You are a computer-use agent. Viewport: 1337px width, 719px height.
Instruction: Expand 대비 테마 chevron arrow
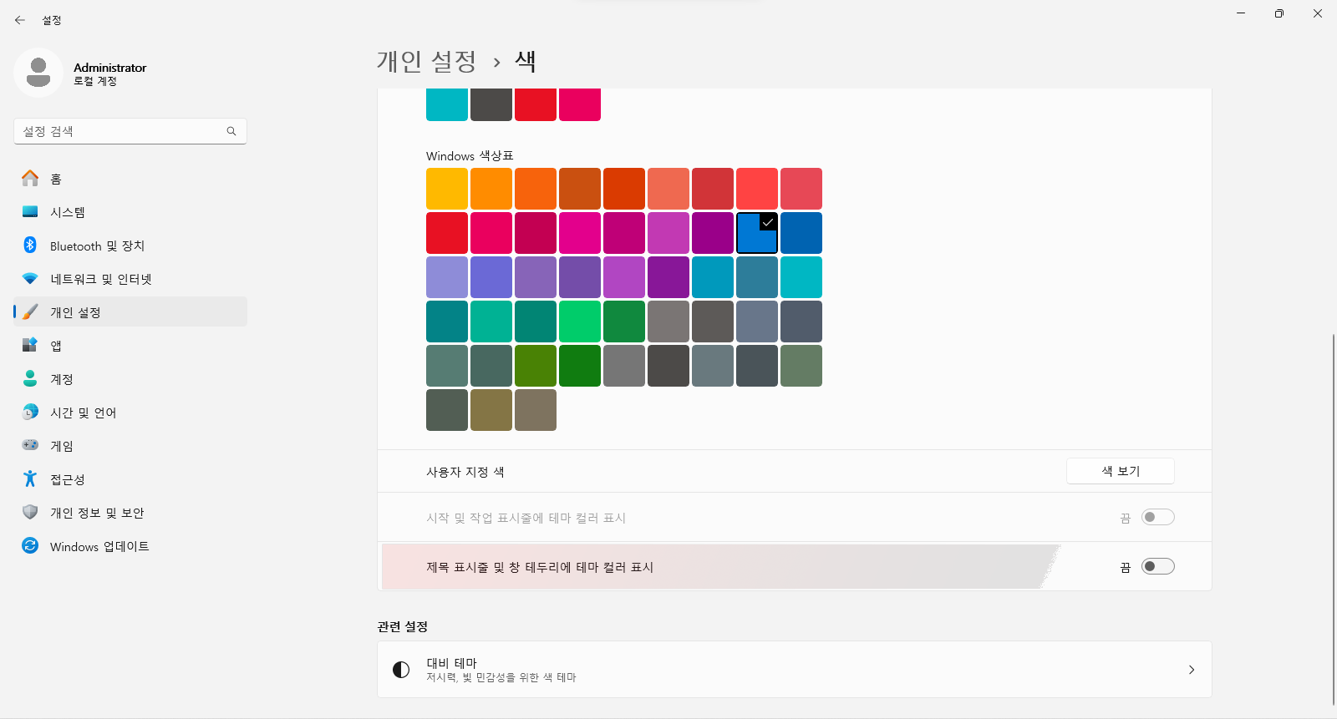coord(1192,670)
